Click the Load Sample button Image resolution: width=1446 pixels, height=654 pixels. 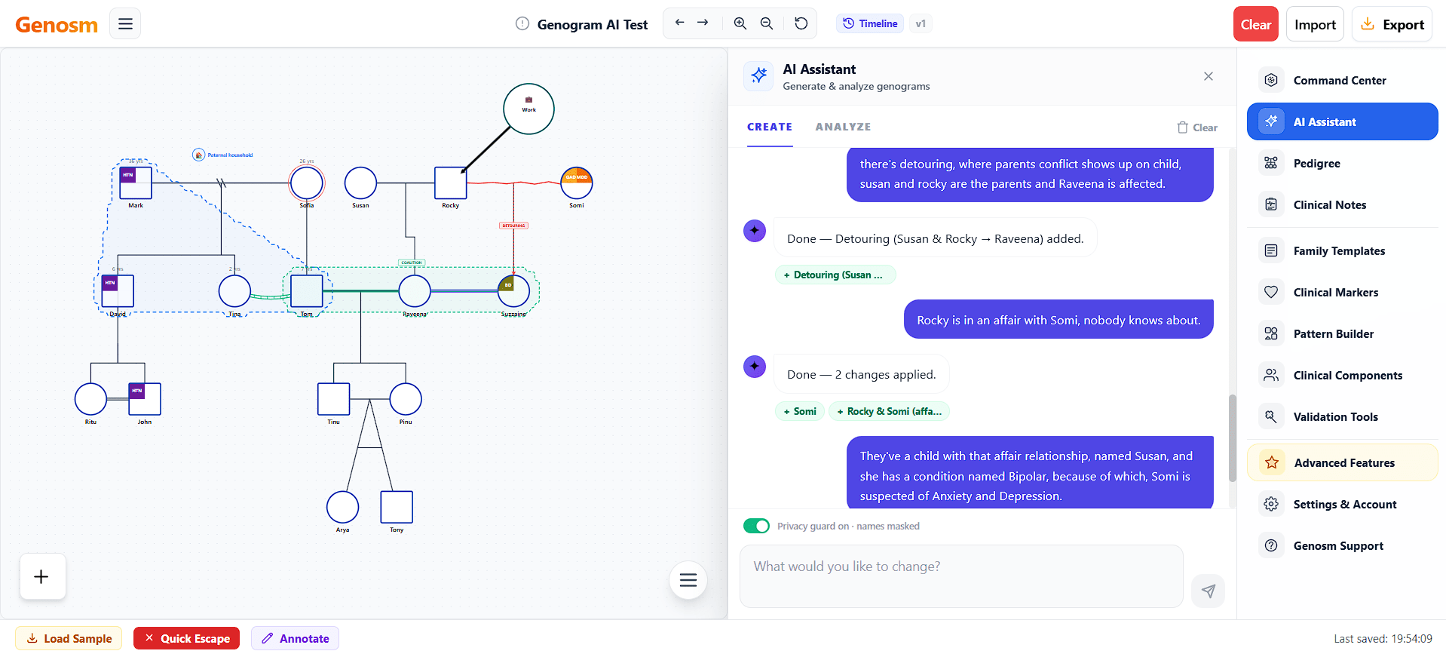pyautogui.click(x=69, y=638)
